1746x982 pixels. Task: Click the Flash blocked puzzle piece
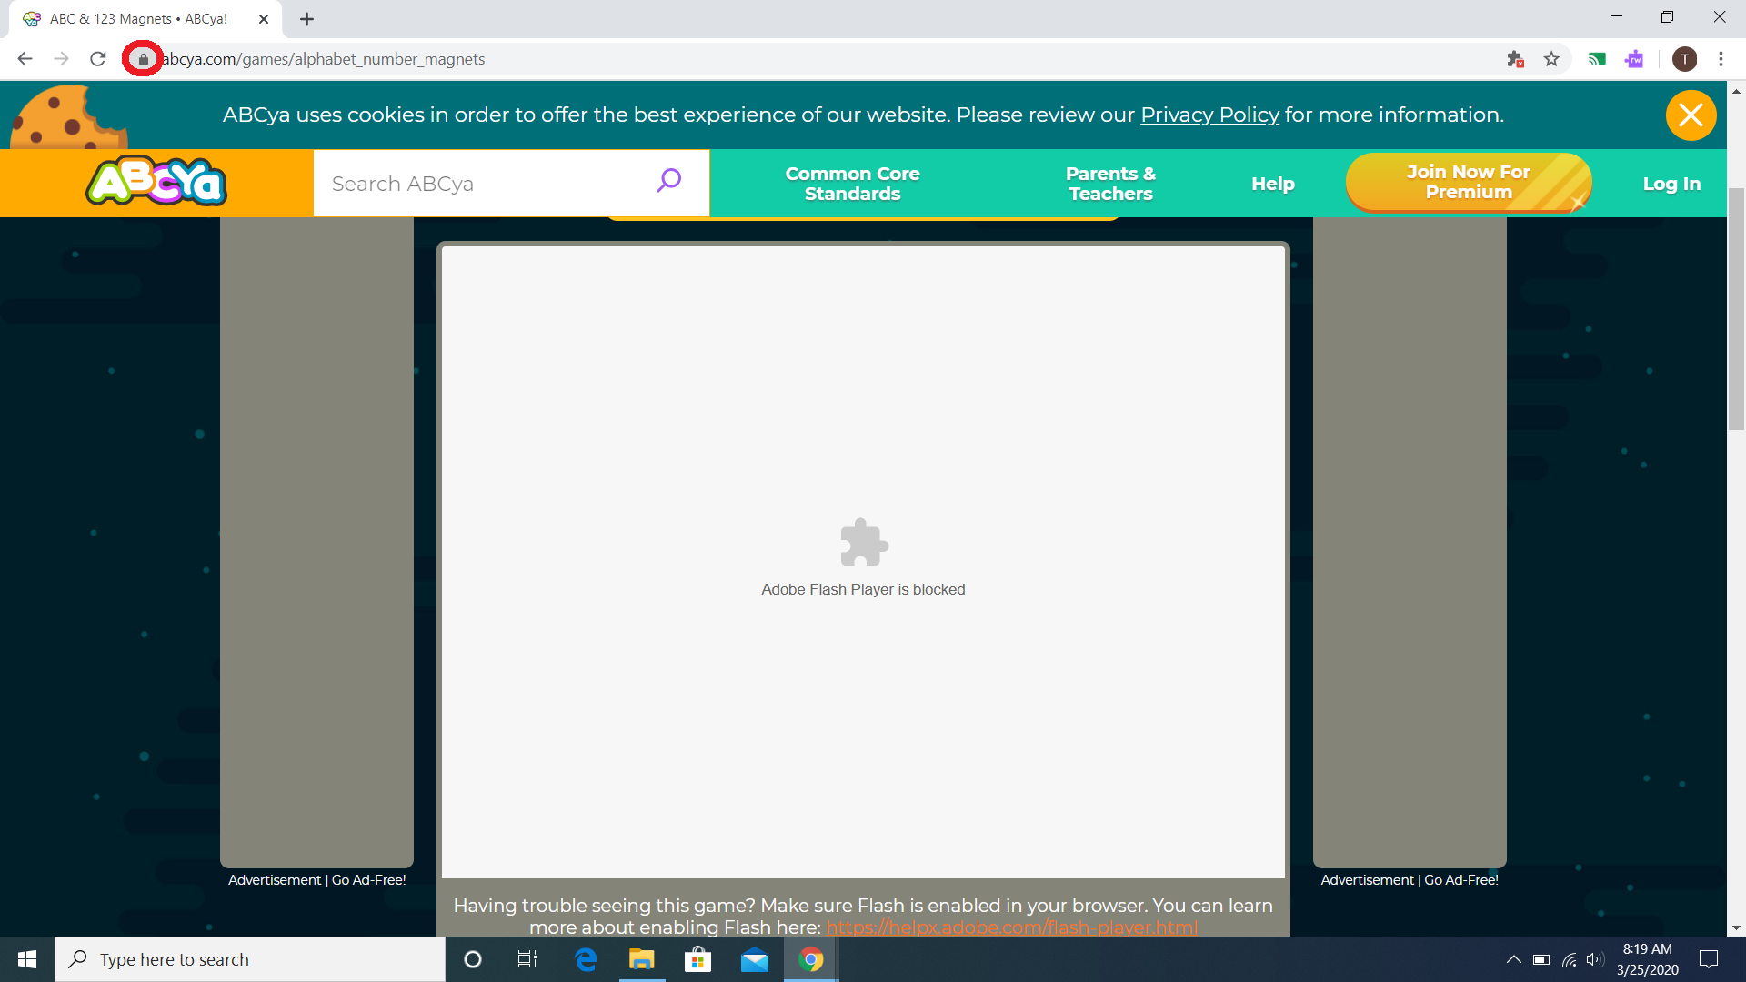pyautogui.click(x=863, y=543)
